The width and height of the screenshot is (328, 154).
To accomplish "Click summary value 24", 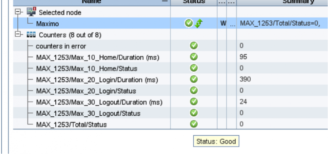I will [x=243, y=102].
